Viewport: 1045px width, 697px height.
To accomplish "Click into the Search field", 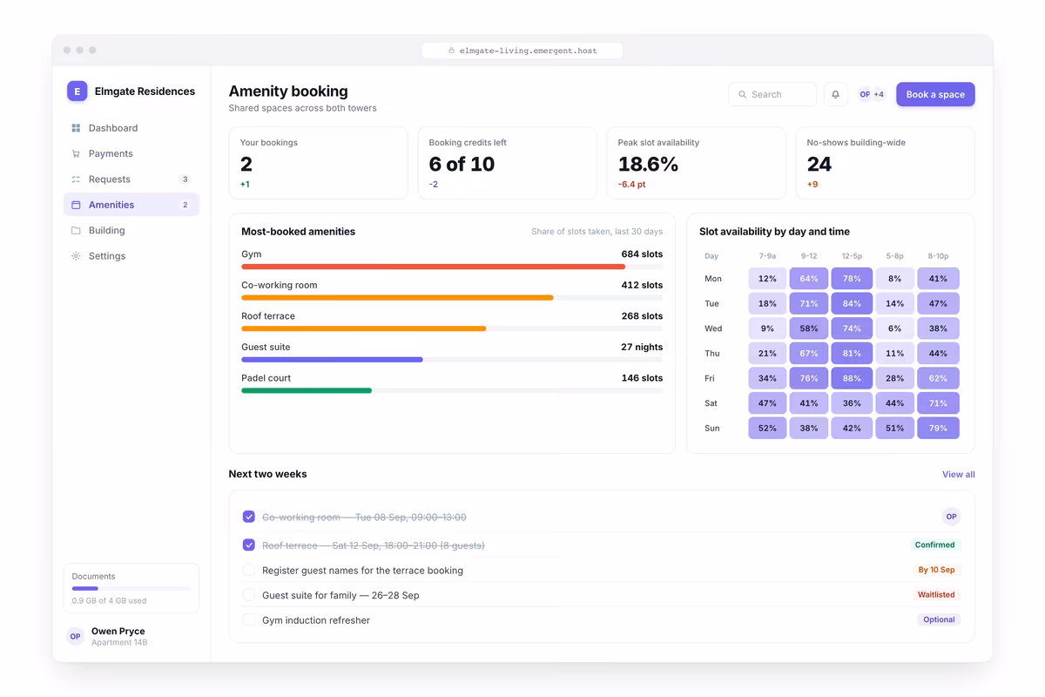I will point(772,94).
